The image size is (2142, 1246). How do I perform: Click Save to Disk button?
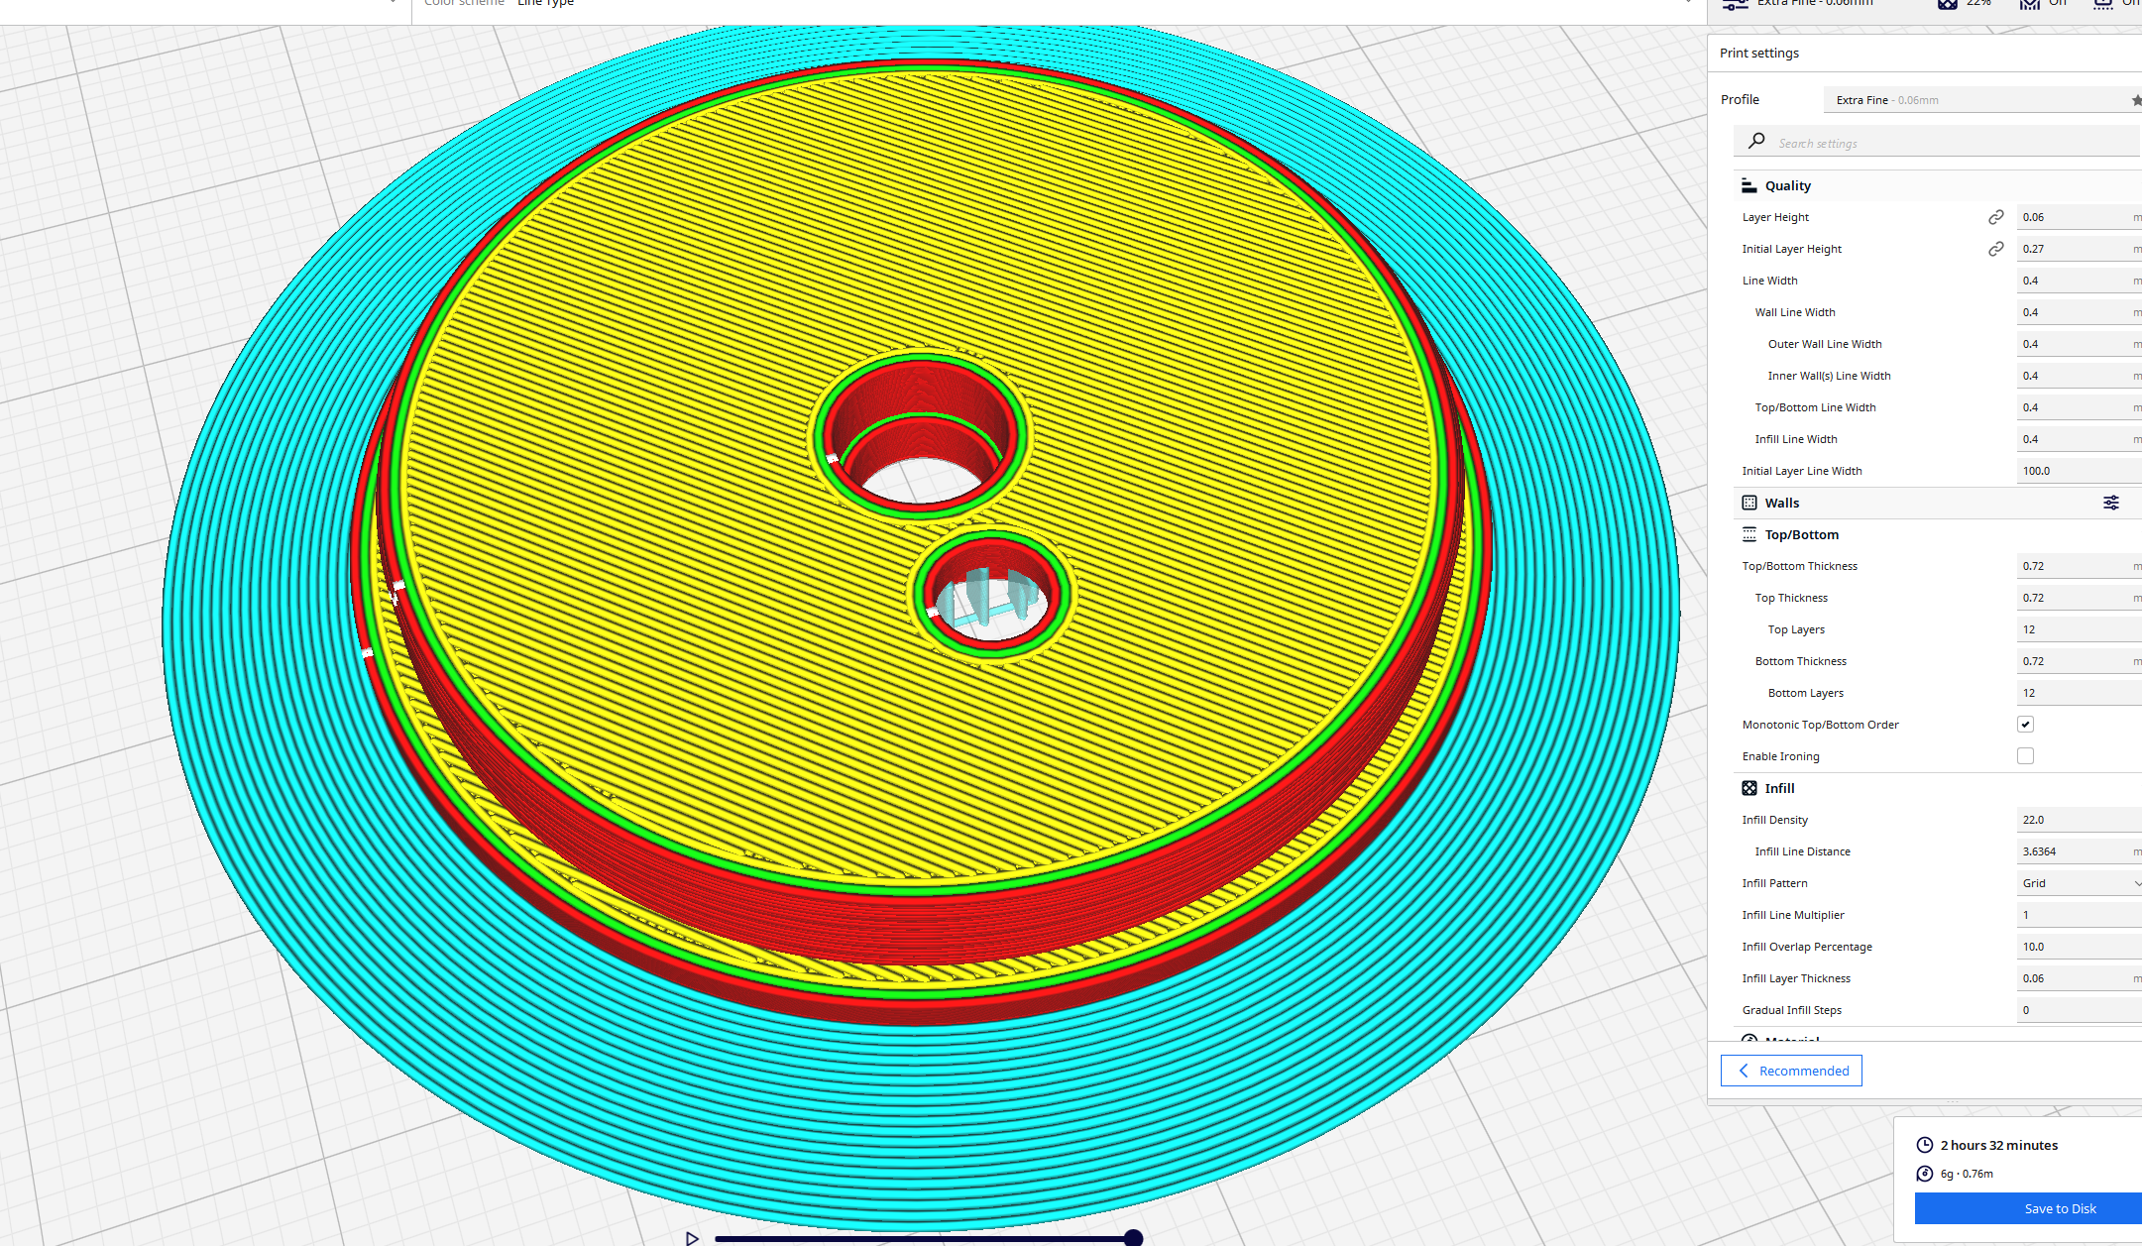(2028, 1208)
